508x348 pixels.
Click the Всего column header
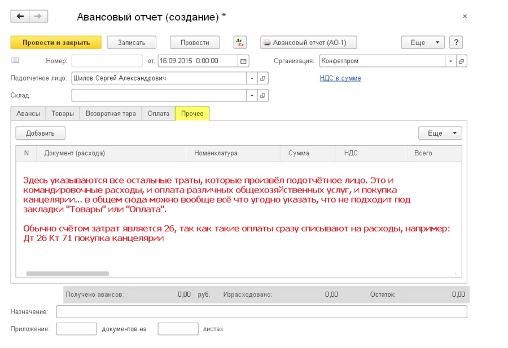tap(434, 153)
